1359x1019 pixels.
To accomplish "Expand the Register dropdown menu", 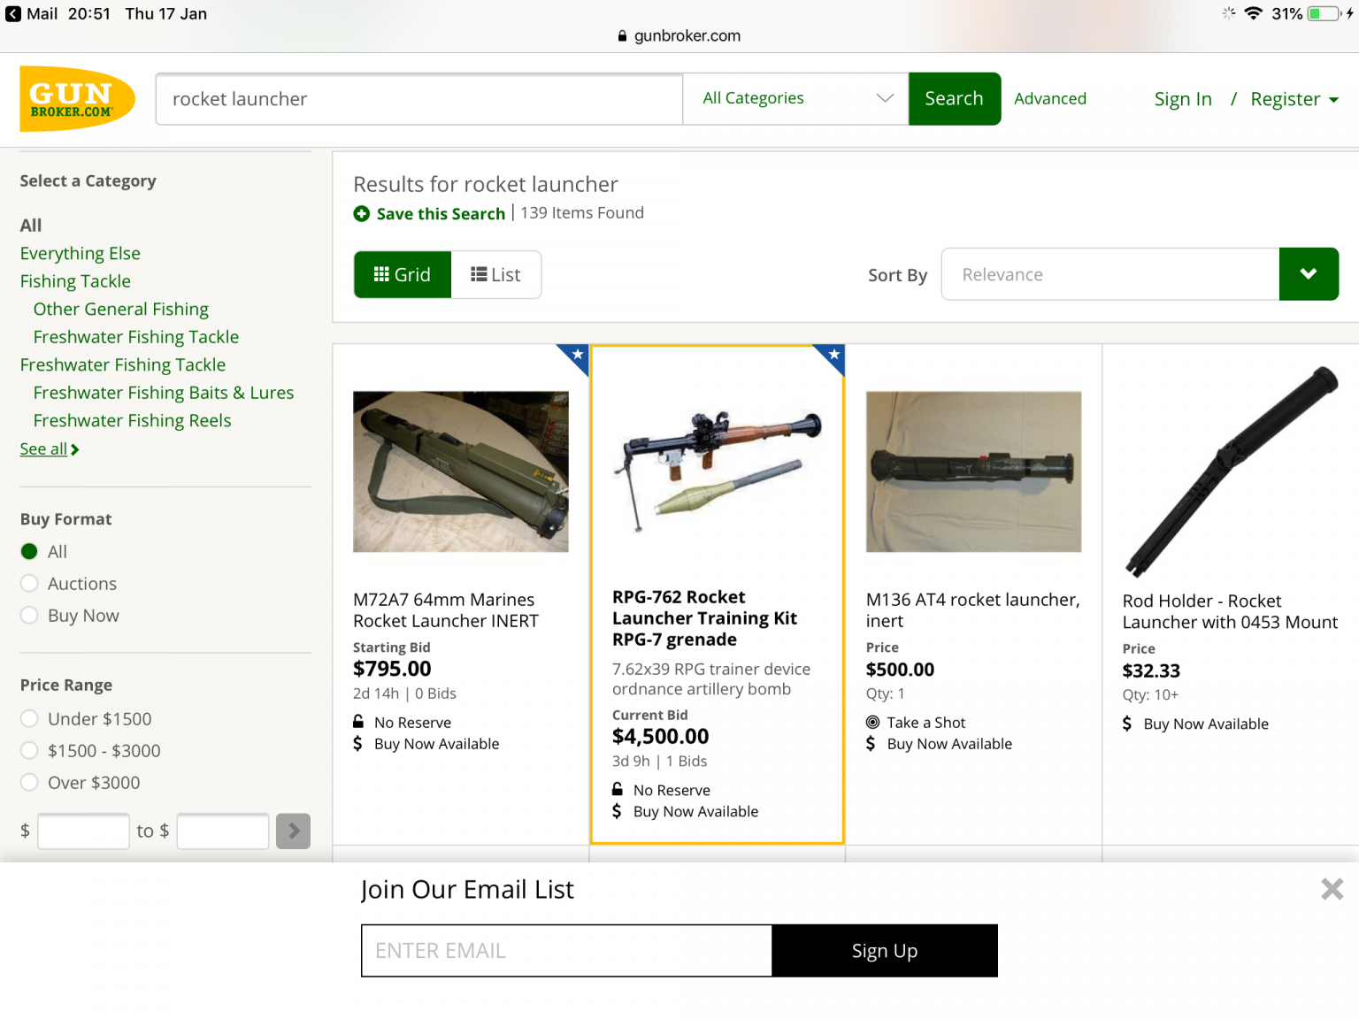I will (1294, 99).
